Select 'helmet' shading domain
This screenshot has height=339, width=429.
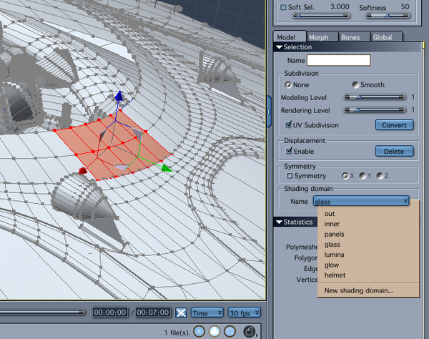pyautogui.click(x=368, y=275)
